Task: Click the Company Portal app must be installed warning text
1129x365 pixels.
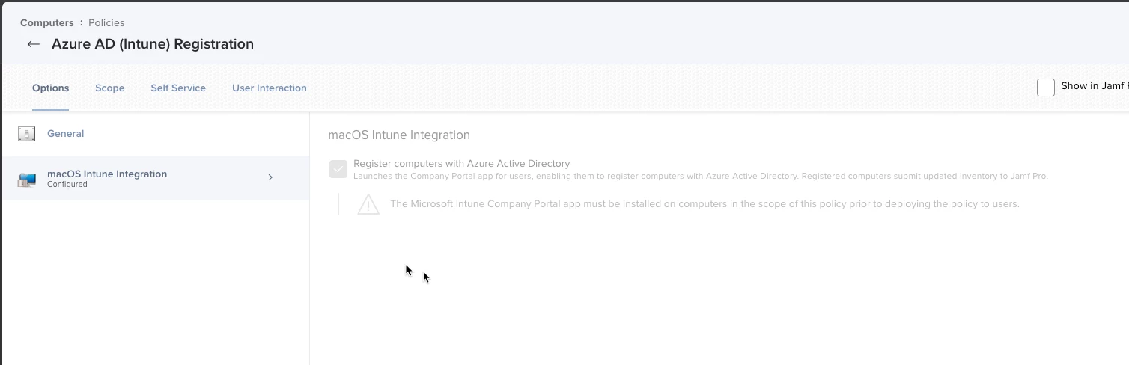Action: coord(705,203)
